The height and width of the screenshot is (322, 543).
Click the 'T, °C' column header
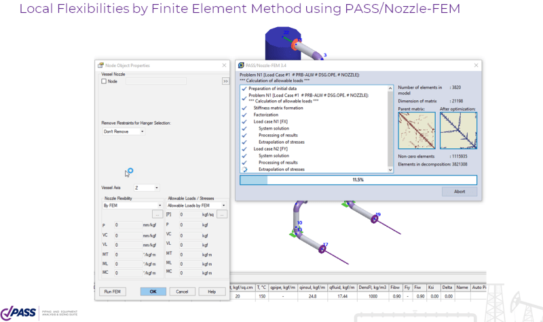click(x=261, y=287)
